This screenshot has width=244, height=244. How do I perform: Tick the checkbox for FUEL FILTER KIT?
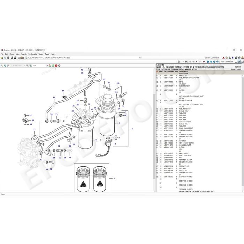[157, 109]
